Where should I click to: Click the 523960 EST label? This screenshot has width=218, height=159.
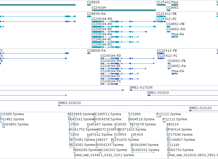click(x=134, y=114)
